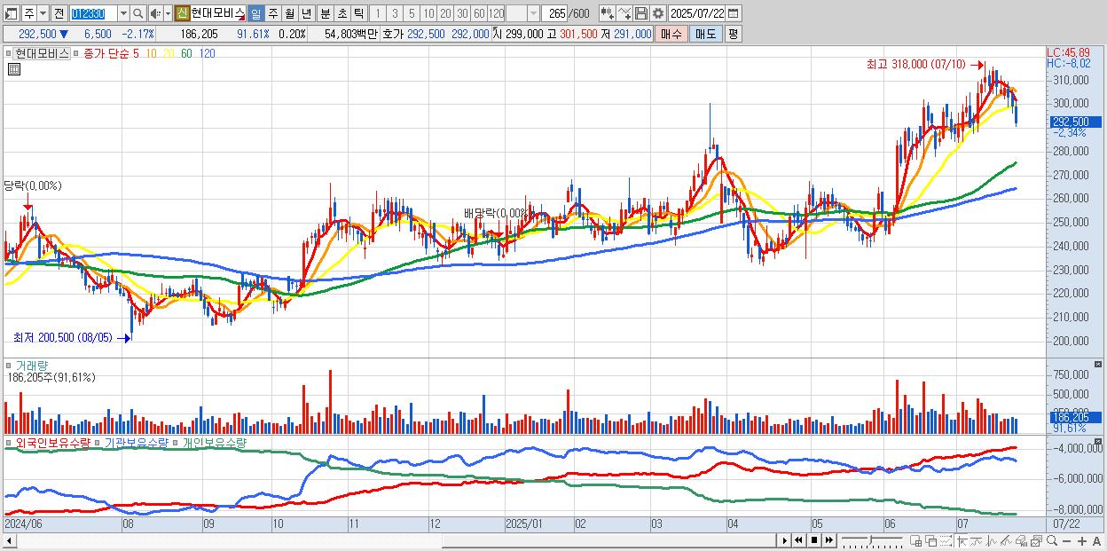Click the candle count field 265
This screenshot has height=551, width=1107.
pos(554,13)
